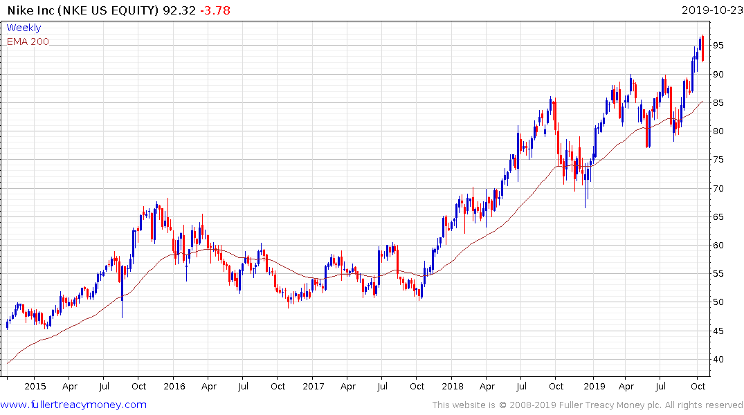Click the 2017 year label on time axis
Screen dimensions: 744x415
(313, 387)
